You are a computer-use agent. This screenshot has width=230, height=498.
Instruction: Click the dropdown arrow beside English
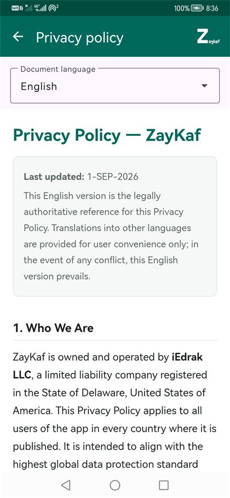point(205,86)
